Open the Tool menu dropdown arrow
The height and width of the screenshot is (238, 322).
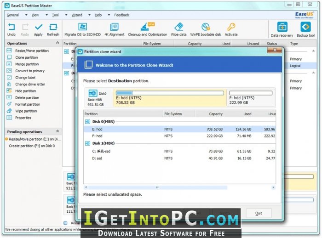[66, 15]
